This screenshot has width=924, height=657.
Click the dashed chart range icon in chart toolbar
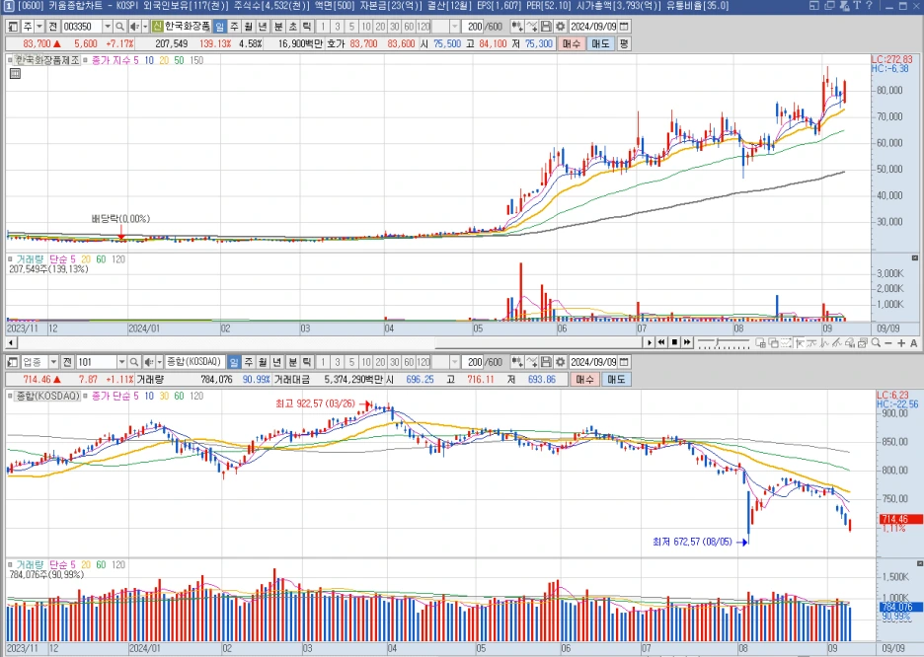tap(786, 342)
